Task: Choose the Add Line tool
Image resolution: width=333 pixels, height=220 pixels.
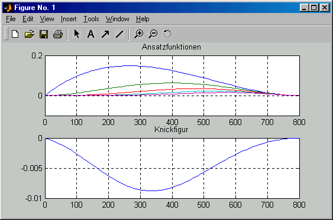Action: click(119, 34)
